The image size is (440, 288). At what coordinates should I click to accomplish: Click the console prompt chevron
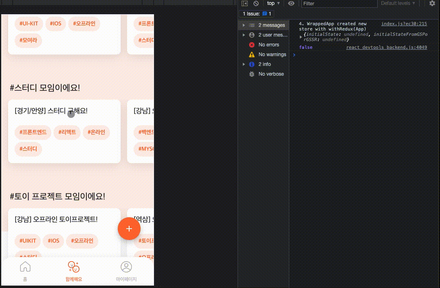tap(294, 55)
